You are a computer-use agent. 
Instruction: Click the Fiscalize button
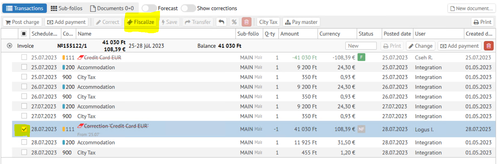tap(141, 22)
